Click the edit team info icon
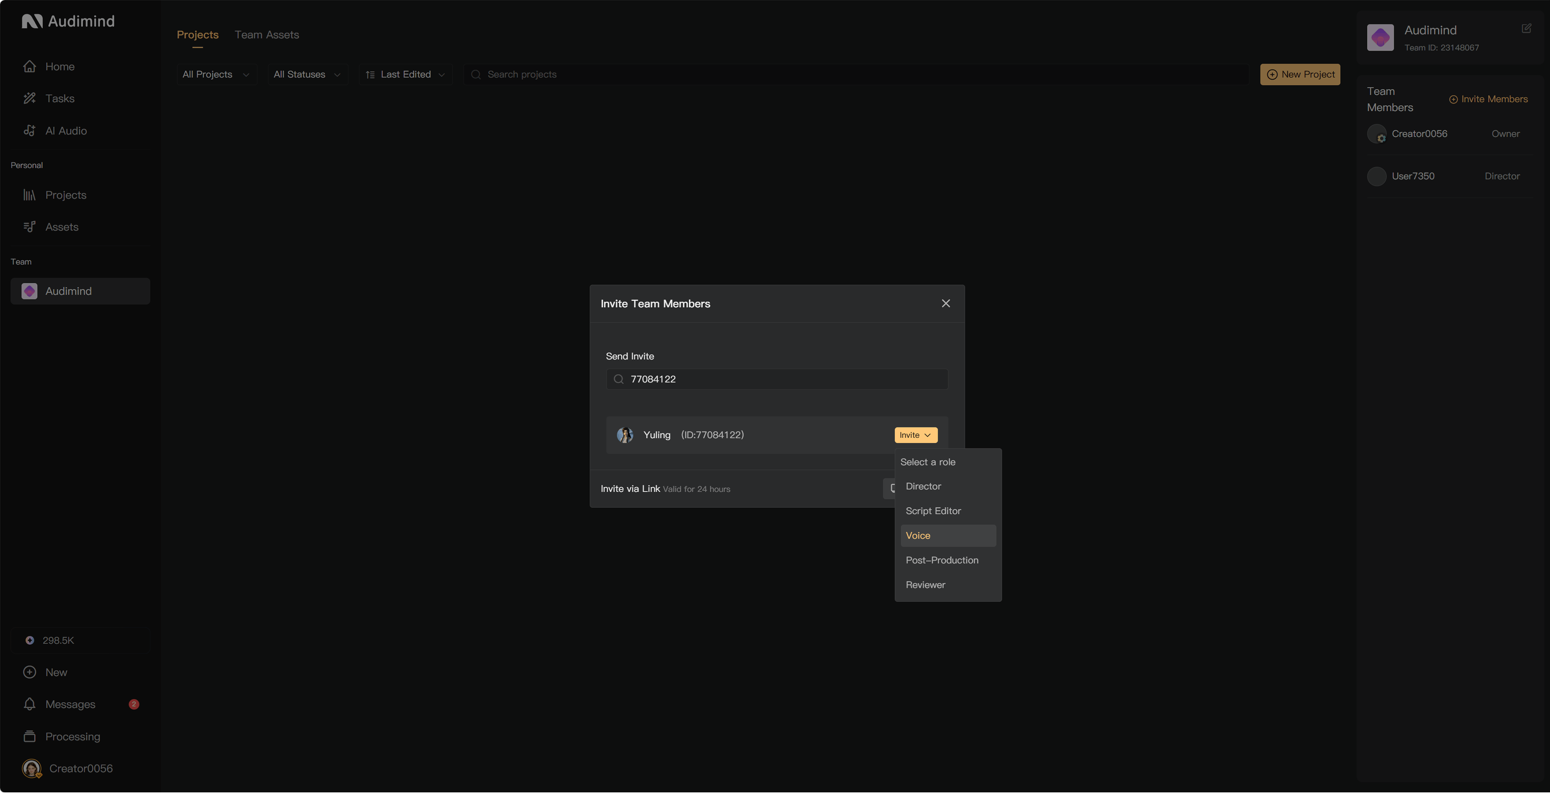The width and height of the screenshot is (1550, 794). pyautogui.click(x=1526, y=28)
